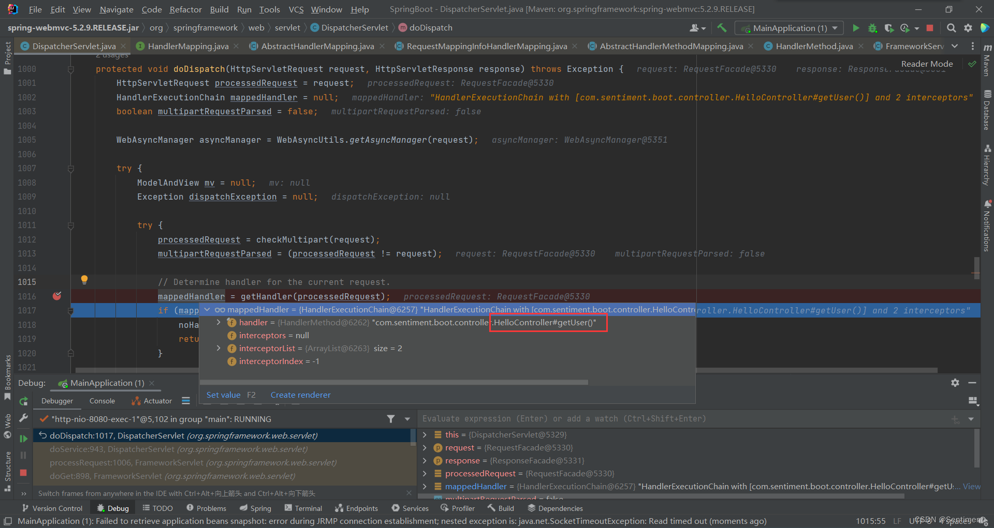Click the wrench icon in debug sidebar
Image resolution: width=994 pixels, height=528 pixels.
(x=23, y=418)
